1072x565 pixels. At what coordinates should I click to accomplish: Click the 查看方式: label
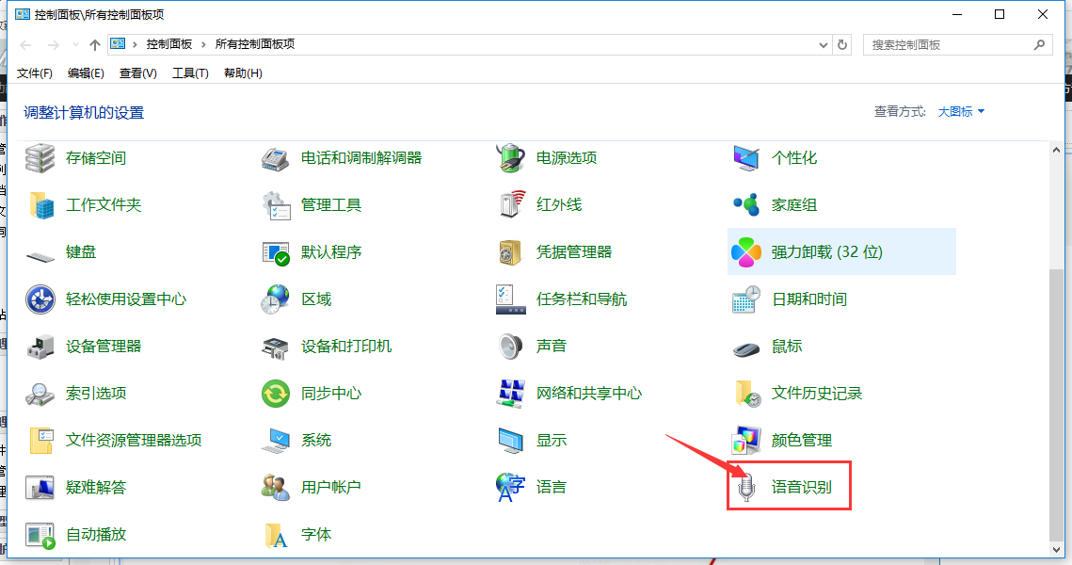[900, 111]
